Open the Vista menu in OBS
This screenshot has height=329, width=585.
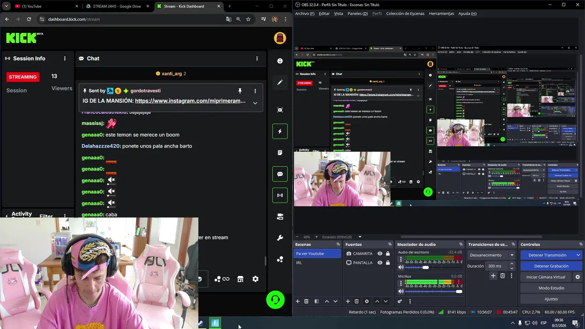(x=338, y=14)
